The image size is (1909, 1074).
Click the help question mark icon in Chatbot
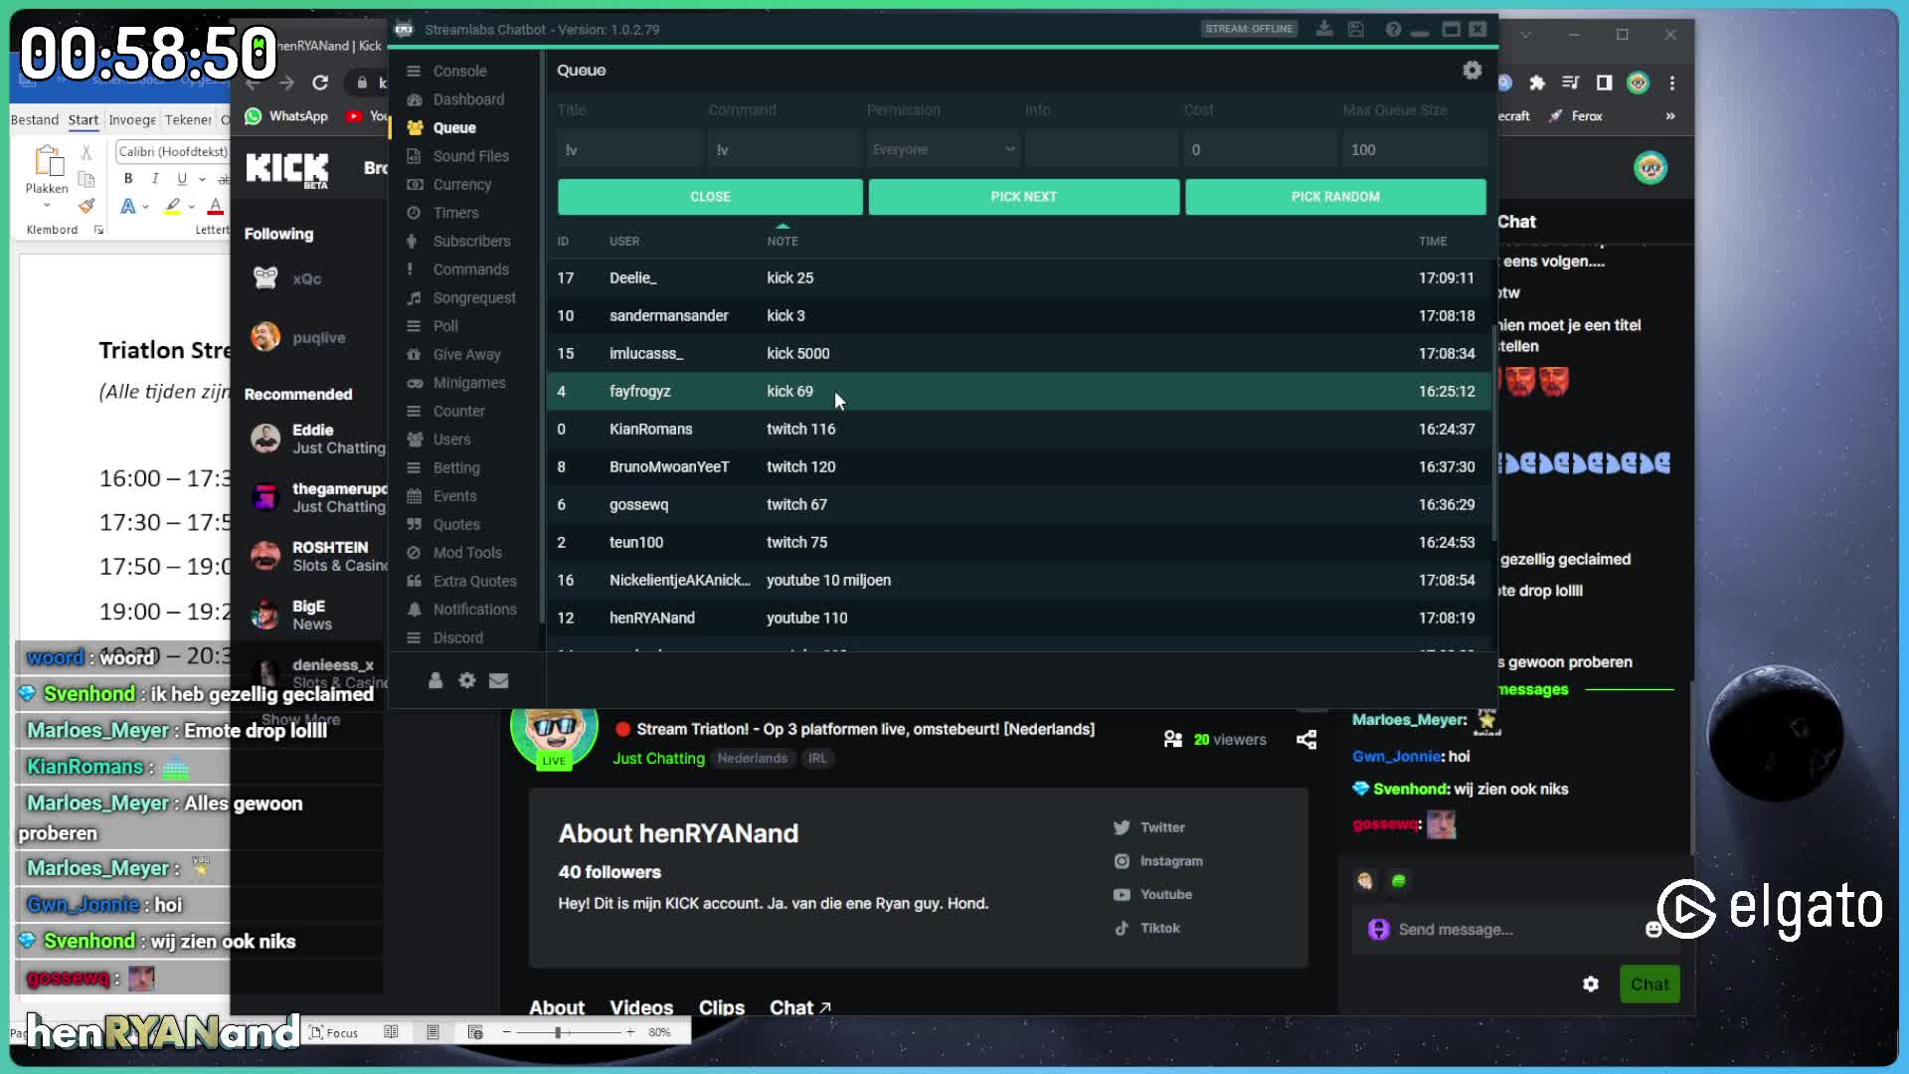point(1393,29)
